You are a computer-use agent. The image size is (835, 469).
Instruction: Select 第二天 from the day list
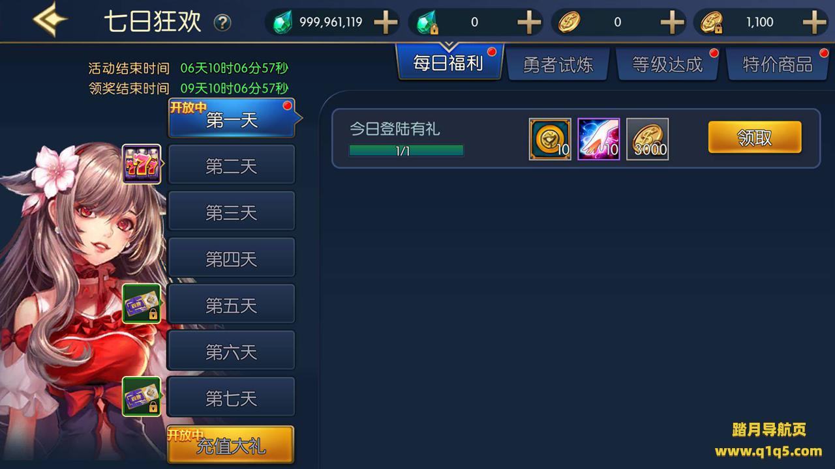click(x=232, y=165)
